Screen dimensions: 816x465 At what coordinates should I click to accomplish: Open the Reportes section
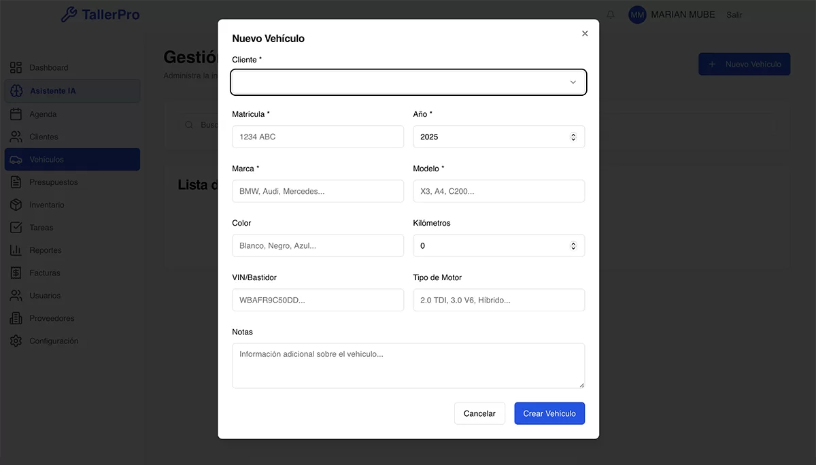(x=72, y=250)
